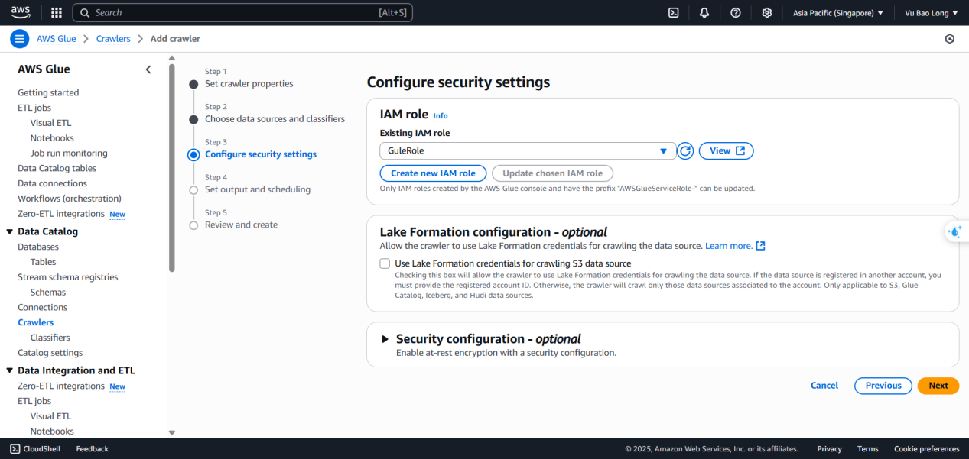This screenshot has width=969, height=459.
Task: Open Cookie preferences in the footer
Action: tap(927, 449)
